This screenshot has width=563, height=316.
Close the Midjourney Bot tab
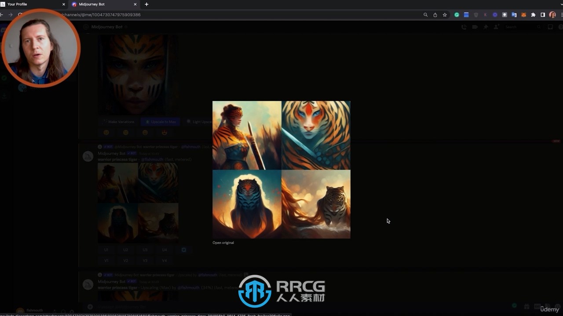pyautogui.click(x=136, y=4)
